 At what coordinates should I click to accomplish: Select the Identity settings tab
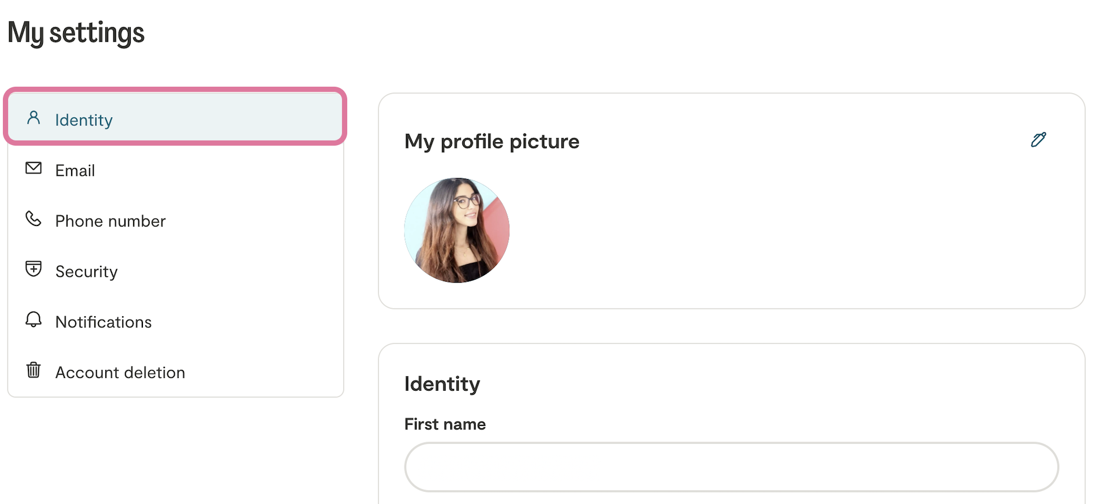click(84, 120)
